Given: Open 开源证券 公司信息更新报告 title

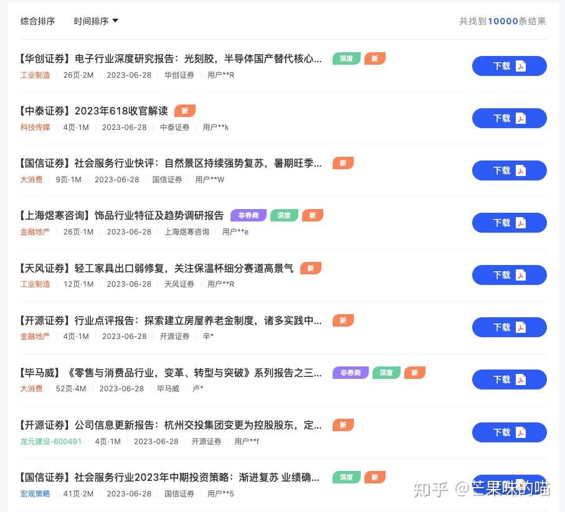Looking at the screenshot, I should click(x=171, y=425).
